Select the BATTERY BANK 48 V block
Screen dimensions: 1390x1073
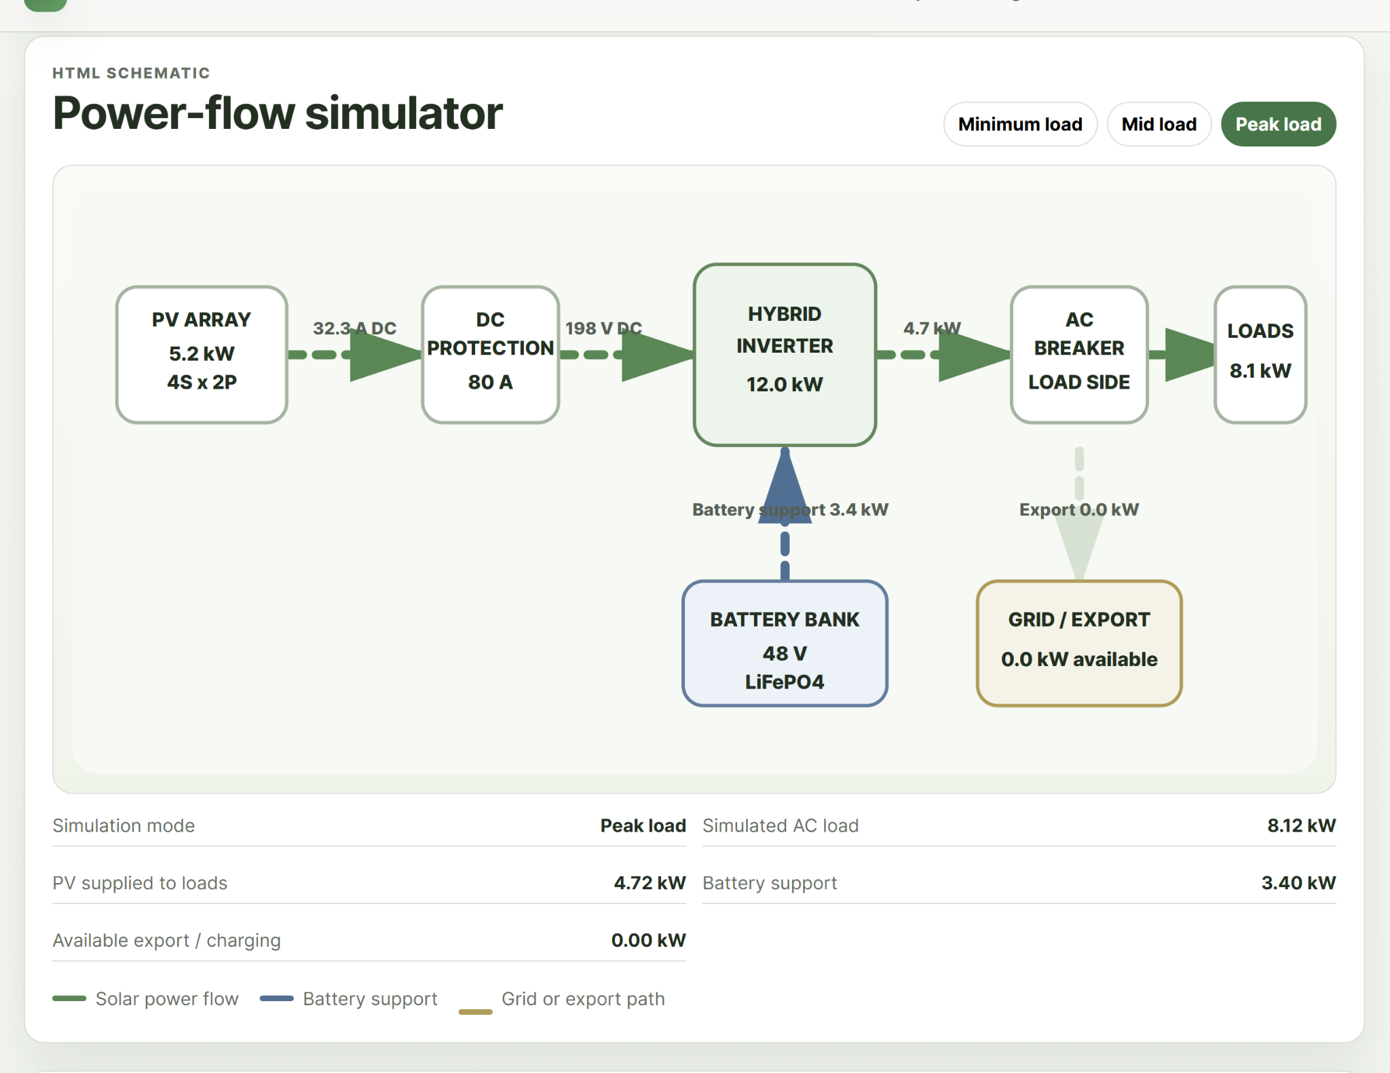(x=785, y=643)
